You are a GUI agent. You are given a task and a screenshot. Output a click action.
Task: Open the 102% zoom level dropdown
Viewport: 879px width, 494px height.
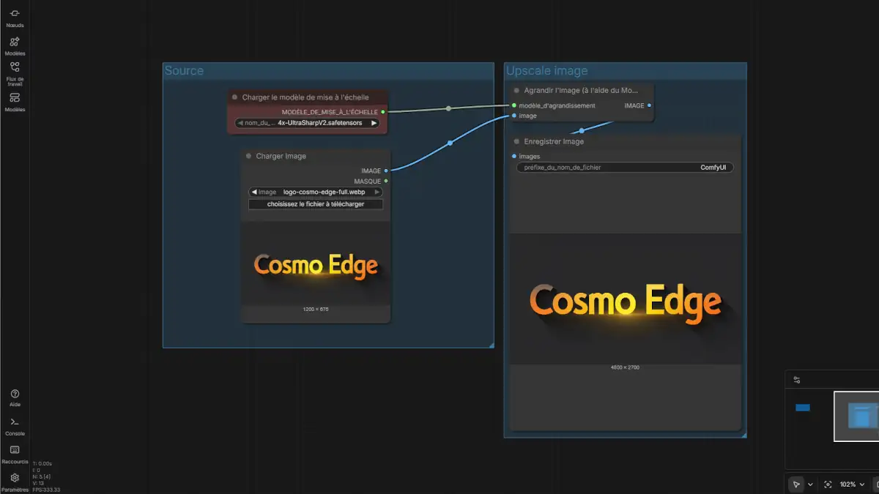point(852,484)
